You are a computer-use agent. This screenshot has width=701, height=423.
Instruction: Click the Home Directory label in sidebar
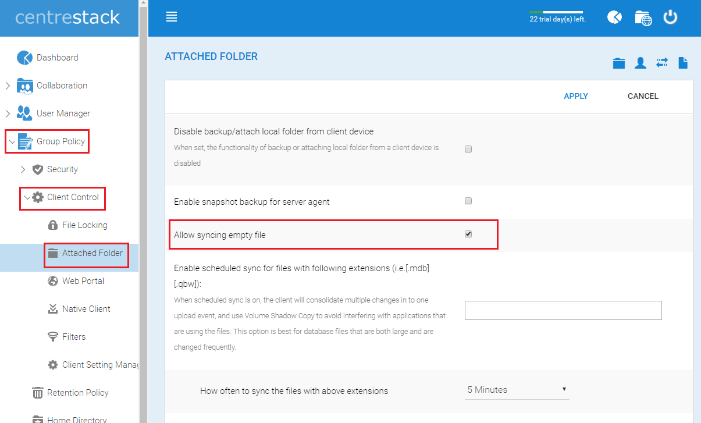(x=77, y=419)
